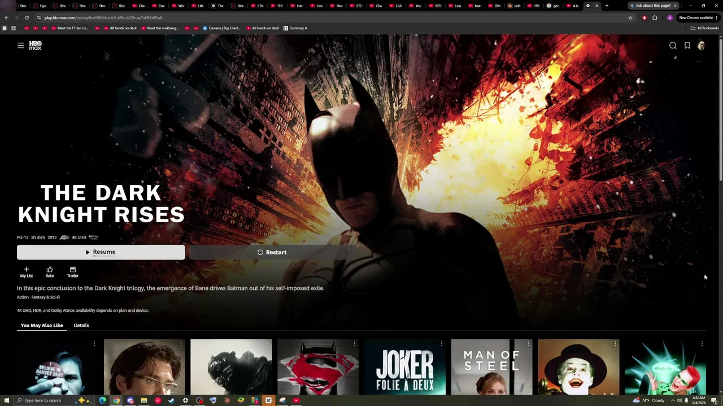Open the Man of Steel thumbnail

pyautogui.click(x=491, y=367)
